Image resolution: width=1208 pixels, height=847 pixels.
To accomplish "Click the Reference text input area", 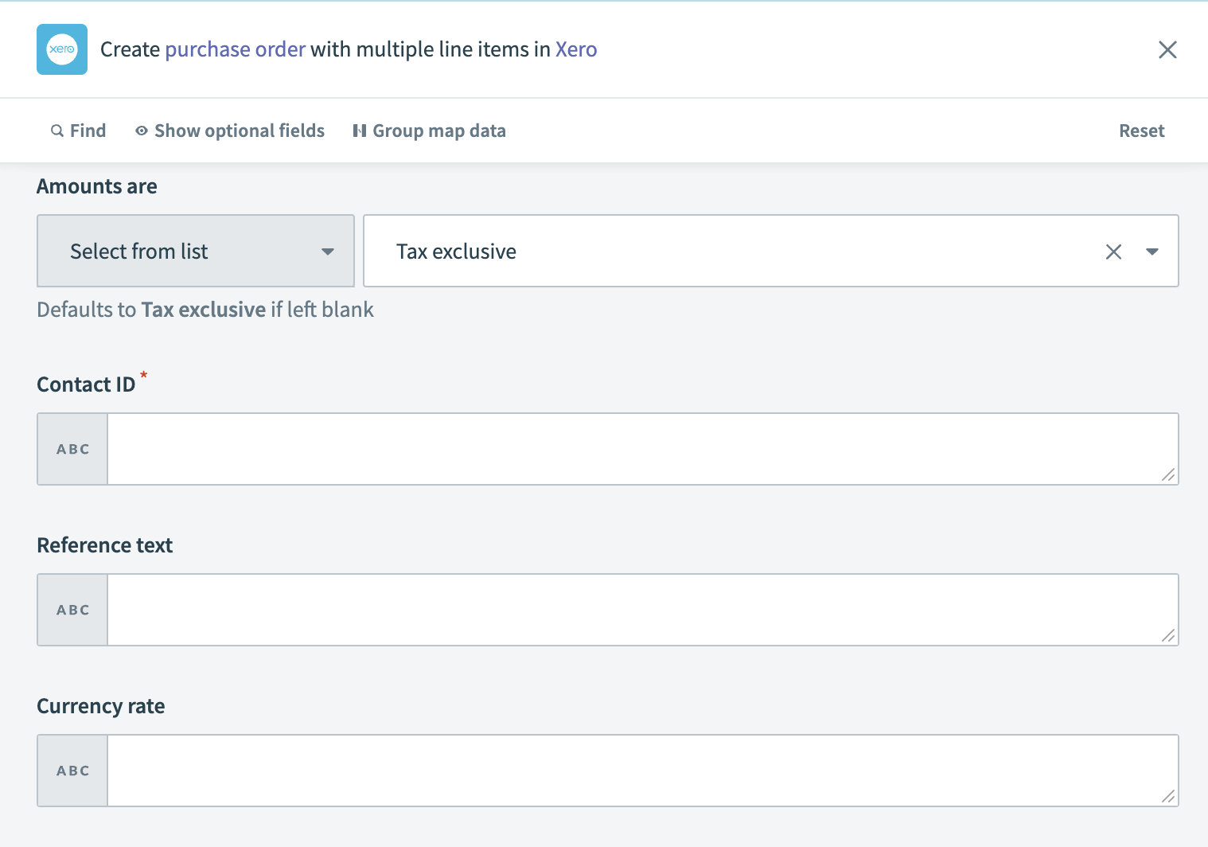I will coord(637,609).
